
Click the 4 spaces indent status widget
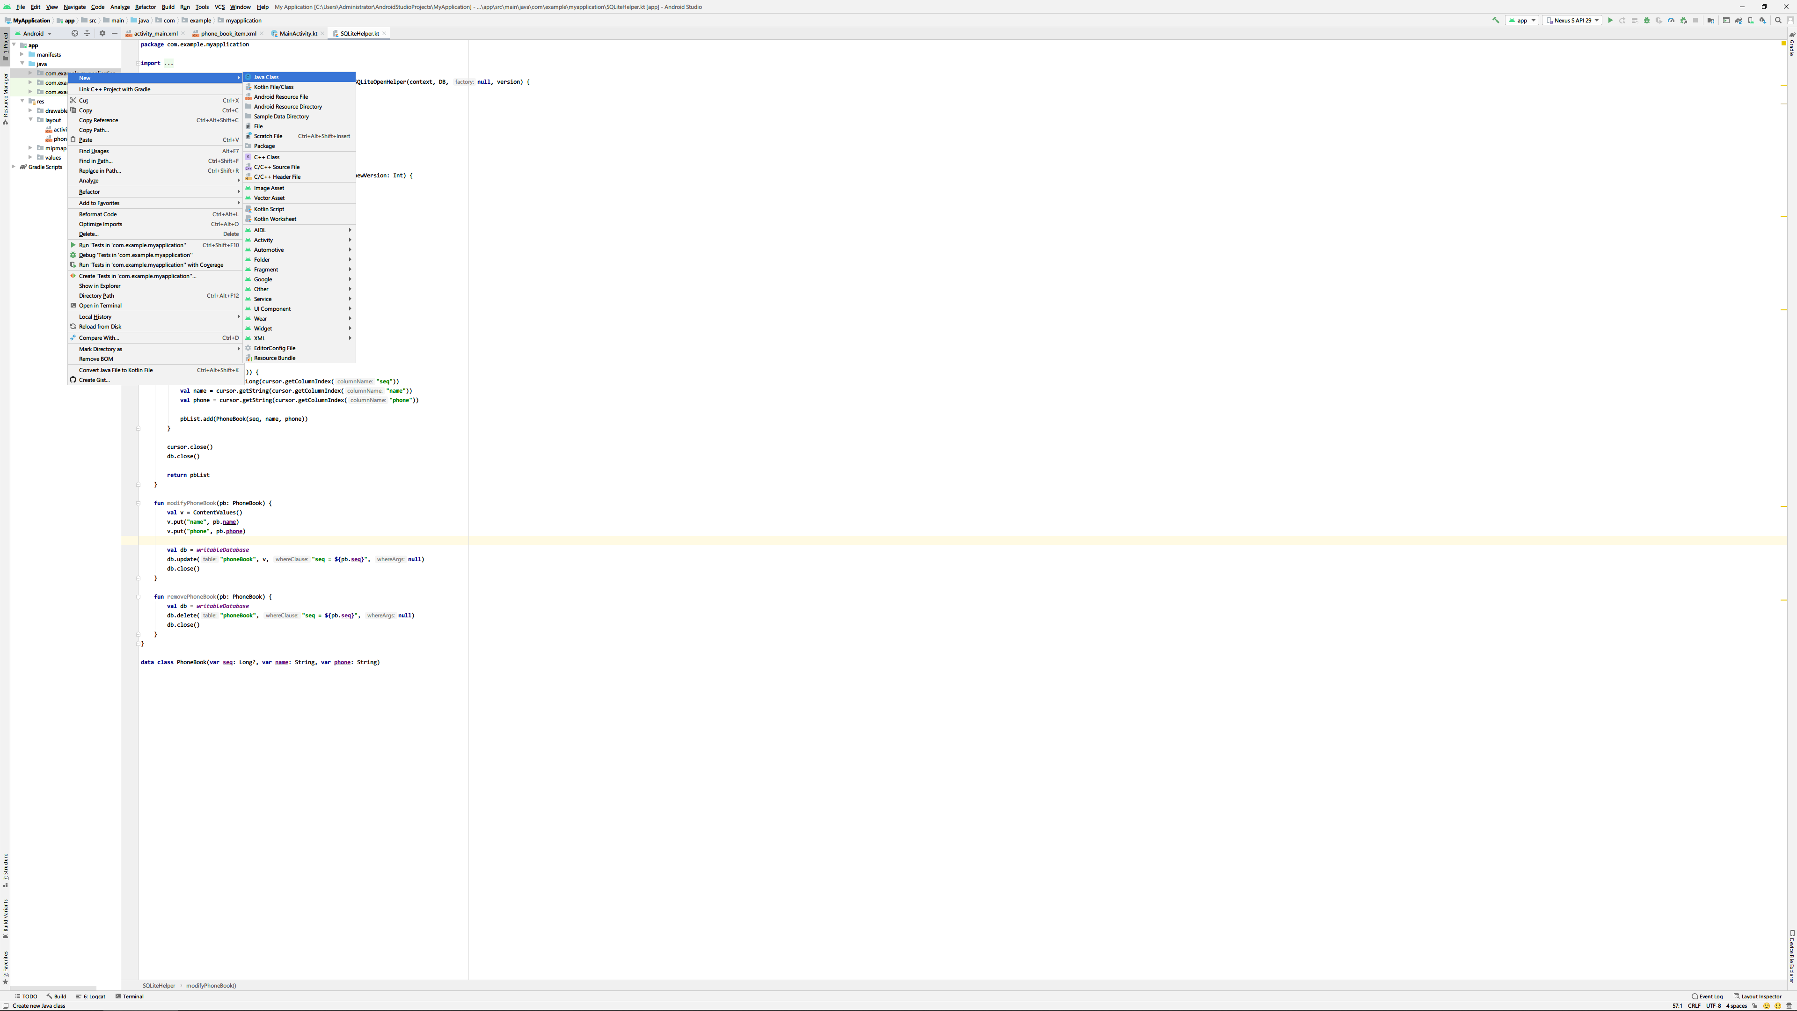point(1736,1006)
